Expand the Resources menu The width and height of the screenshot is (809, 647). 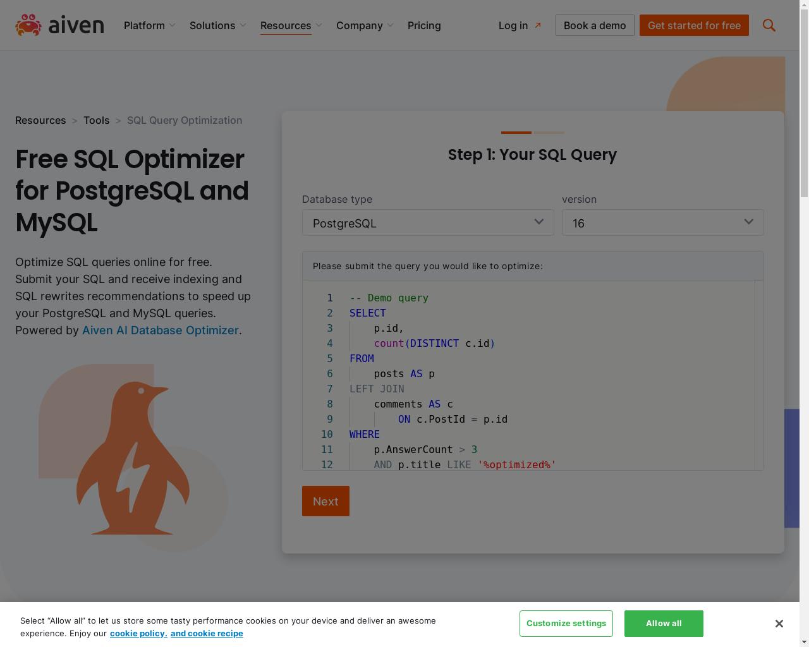[291, 25]
